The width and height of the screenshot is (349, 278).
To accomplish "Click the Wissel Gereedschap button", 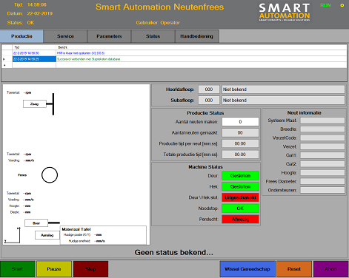I will (247, 269).
